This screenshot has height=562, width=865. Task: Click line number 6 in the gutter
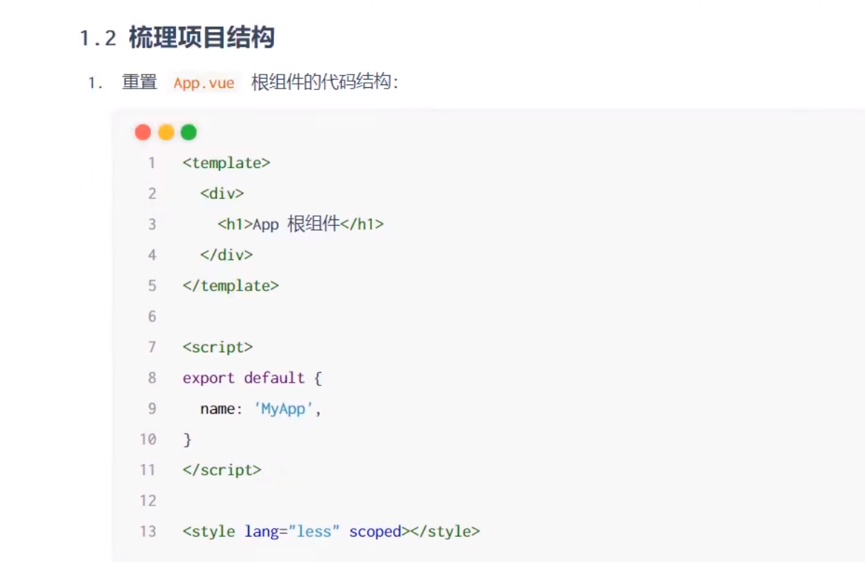152,317
